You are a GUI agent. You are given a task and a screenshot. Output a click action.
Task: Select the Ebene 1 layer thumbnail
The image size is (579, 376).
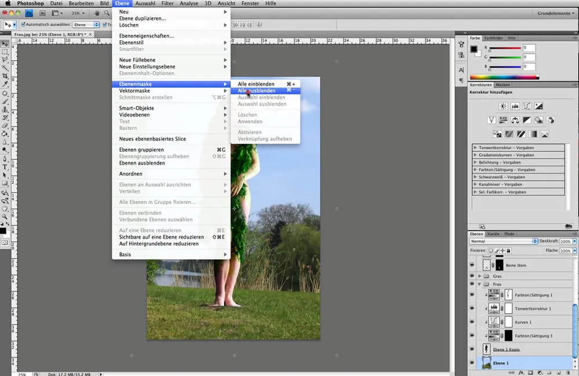(486, 363)
